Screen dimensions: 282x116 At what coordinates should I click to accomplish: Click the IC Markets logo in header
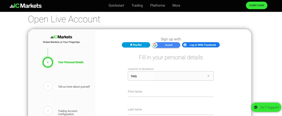26,6
